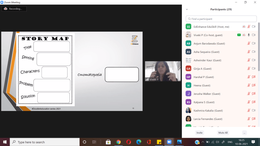Collapse the Participants panel chevron
The image size is (260, 146).
pyautogui.click(x=187, y=9)
